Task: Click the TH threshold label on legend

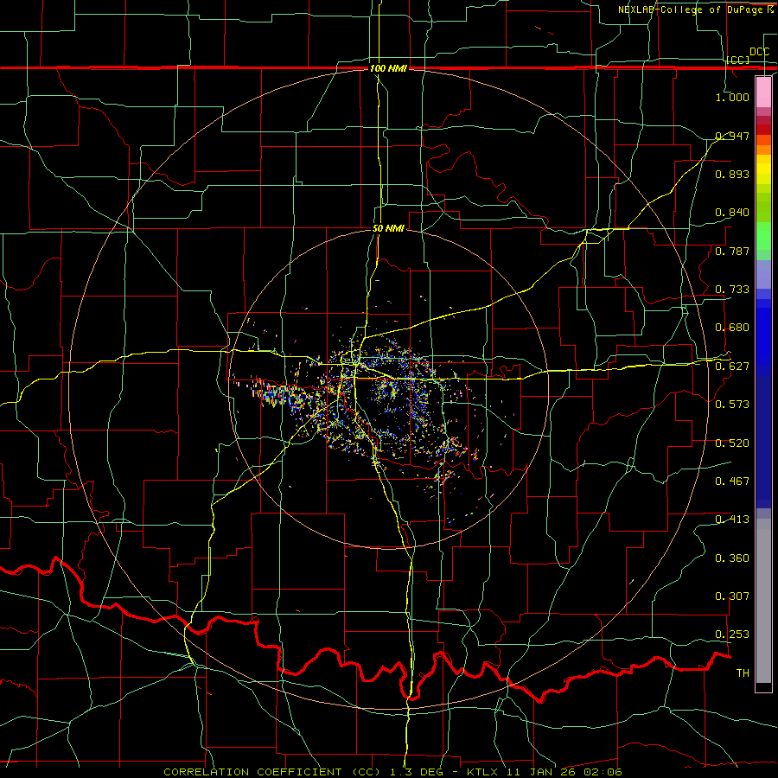Action: [743, 673]
